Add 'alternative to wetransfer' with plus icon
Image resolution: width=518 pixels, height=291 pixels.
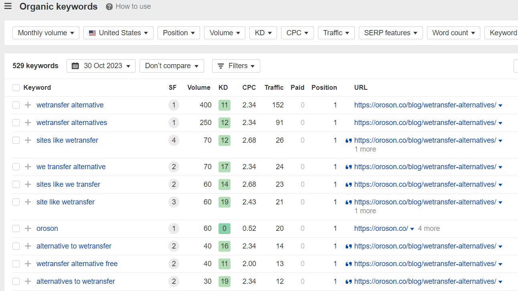pyautogui.click(x=28, y=246)
